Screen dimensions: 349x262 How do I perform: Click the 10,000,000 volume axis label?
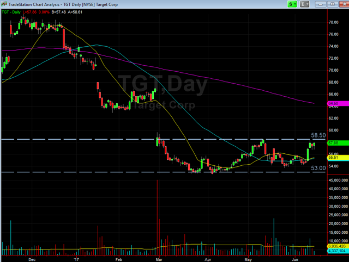coord(338,241)
